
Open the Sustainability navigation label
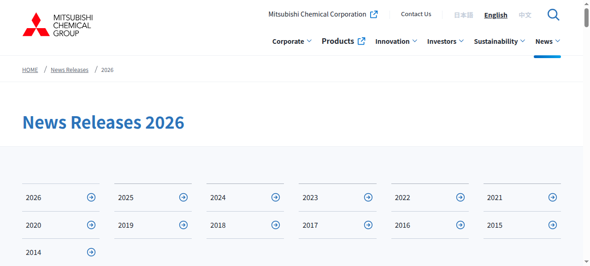[496, 41]
